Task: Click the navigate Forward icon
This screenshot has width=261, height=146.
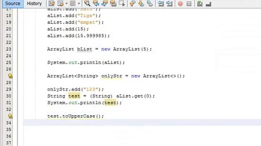Action: [73, 4]
